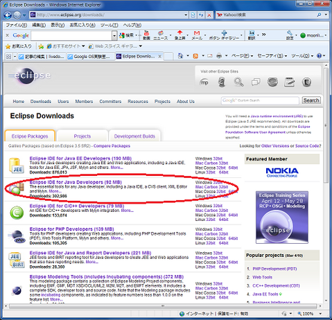
Task: Click the Refresh icon beside address bar
Action: (x=201, y=15)
